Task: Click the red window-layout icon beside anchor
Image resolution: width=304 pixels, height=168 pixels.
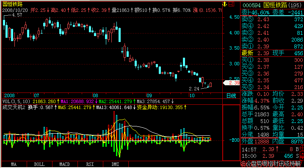Action: point(232,4)
